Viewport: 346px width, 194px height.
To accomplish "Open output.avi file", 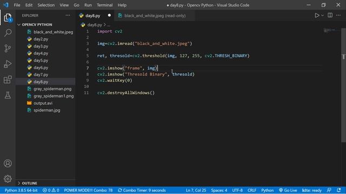I will click(x=43, y=103).
